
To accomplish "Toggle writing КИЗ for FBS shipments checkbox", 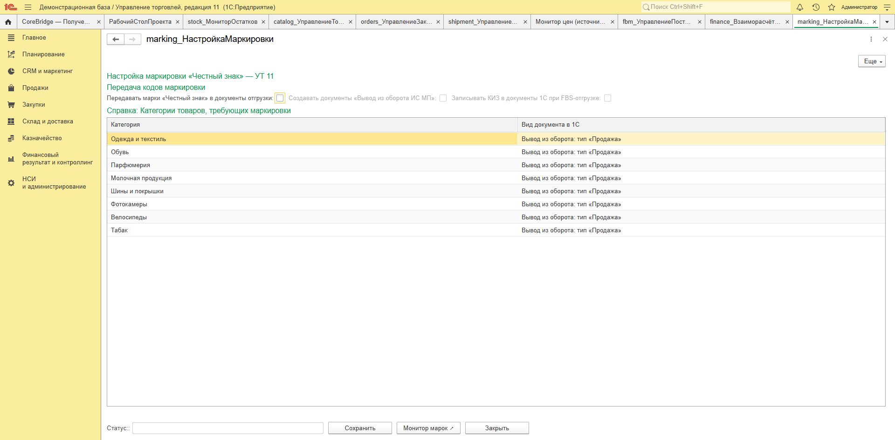I will pyautogui.click(x=607, y=98).
